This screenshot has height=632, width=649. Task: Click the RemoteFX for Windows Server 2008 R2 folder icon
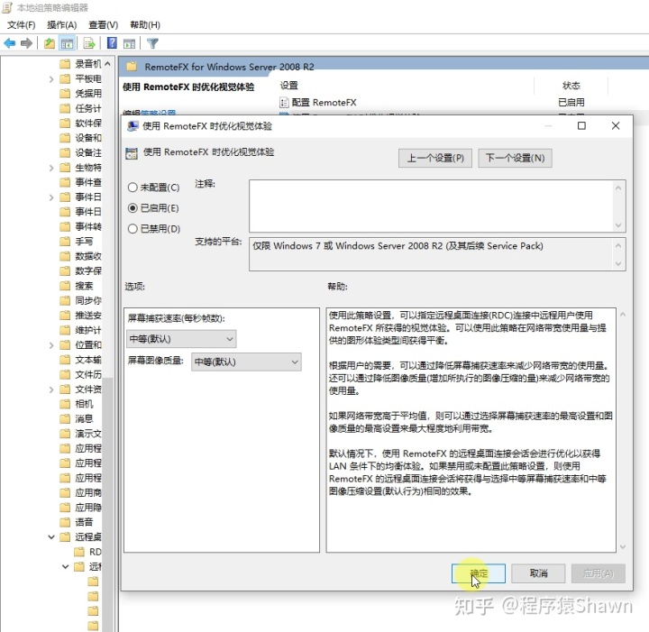coord(132,66)
